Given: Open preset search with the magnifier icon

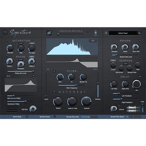Looking at the screenshot, I should point(139,33).
